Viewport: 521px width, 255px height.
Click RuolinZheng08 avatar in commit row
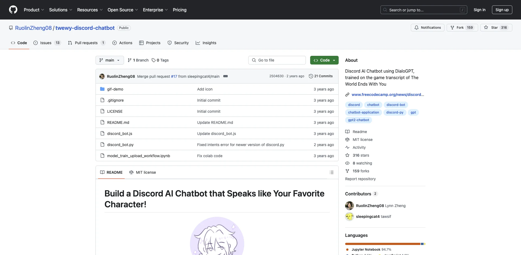pos(102,76)
